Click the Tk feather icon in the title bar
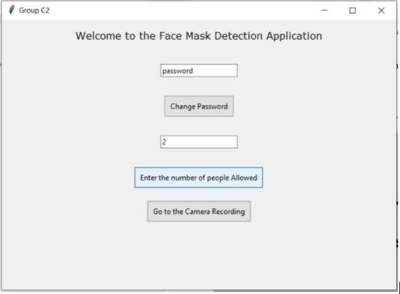Screen dimensions: 400x294 pos(11,10)
